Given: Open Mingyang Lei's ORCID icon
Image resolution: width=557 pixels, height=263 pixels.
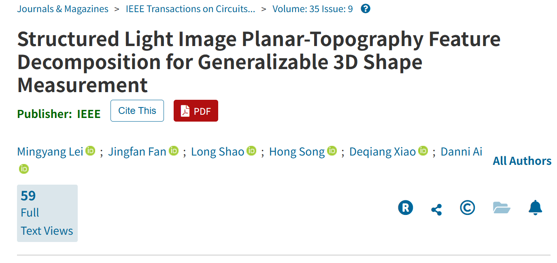Looking at the screenshot, I should [x=90, y=151].
